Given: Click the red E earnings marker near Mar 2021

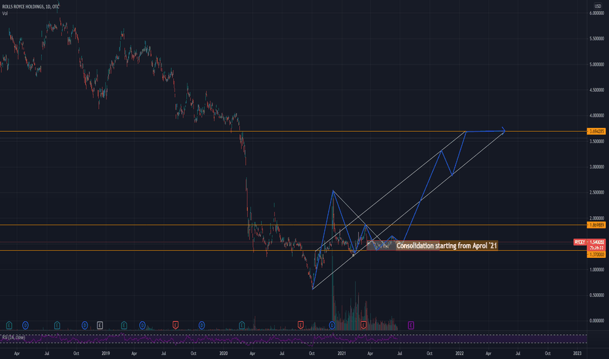Looking at the screenshot, I should point(363,325).
